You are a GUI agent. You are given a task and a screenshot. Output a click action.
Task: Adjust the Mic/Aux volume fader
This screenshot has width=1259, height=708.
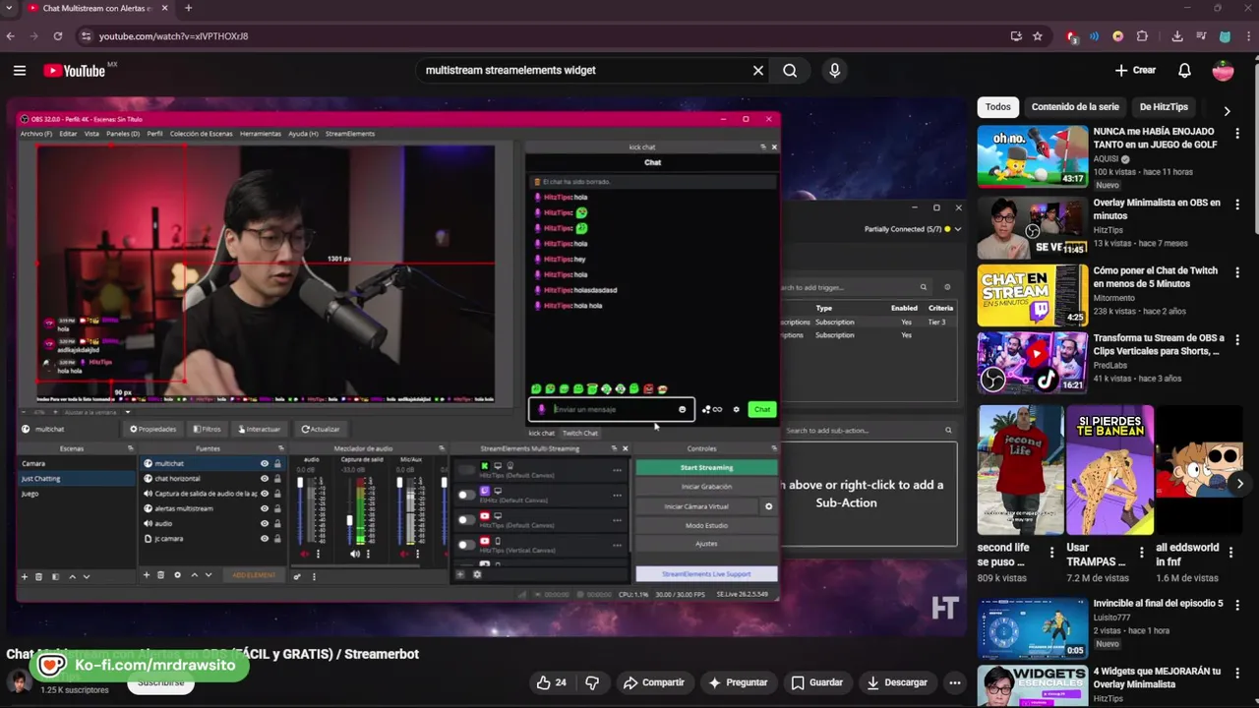[x=399, y=483]
